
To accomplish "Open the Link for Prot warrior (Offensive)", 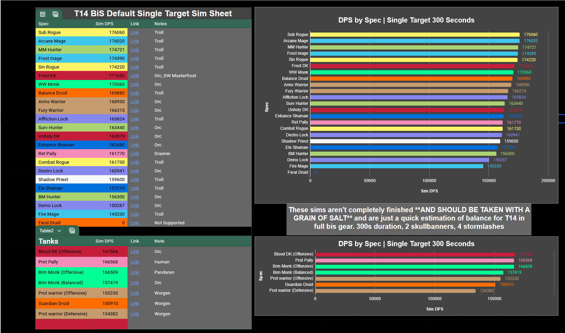I will pos(135,293).
